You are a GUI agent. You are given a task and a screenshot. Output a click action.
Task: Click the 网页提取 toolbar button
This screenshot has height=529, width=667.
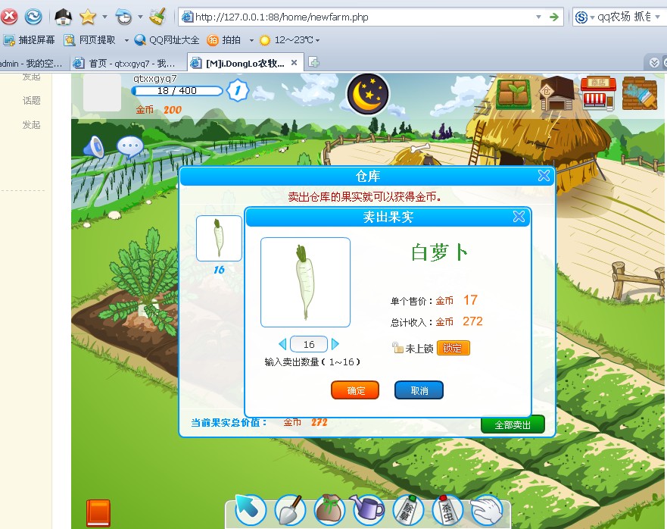pyautogui.click(x=90, y=40)
